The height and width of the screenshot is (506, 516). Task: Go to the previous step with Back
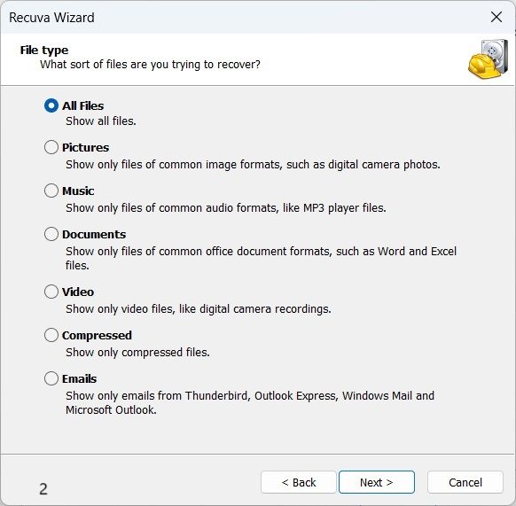click(299, 482)
